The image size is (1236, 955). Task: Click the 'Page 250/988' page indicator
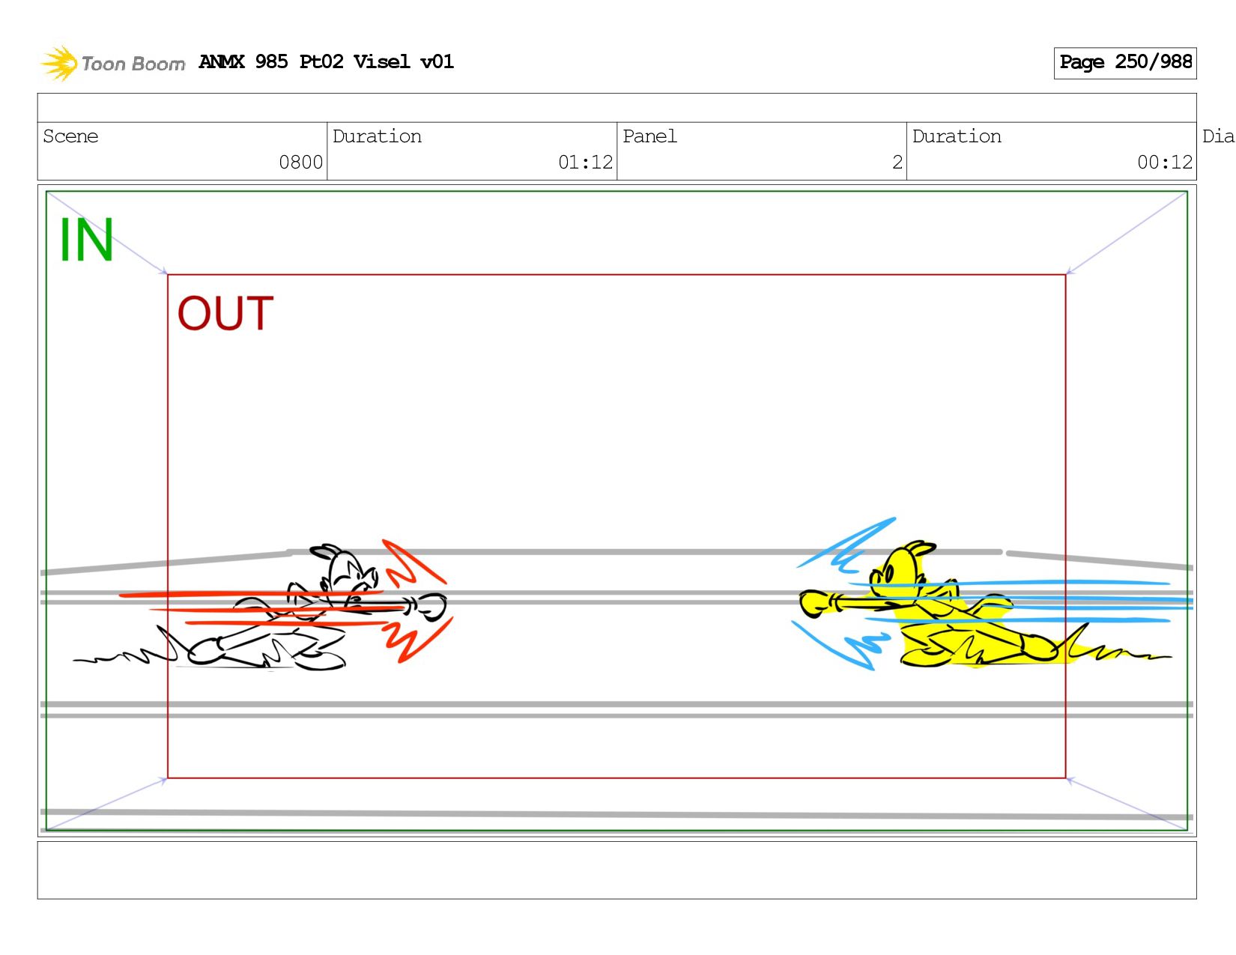pyautogui.click(x=1125, y=62)
